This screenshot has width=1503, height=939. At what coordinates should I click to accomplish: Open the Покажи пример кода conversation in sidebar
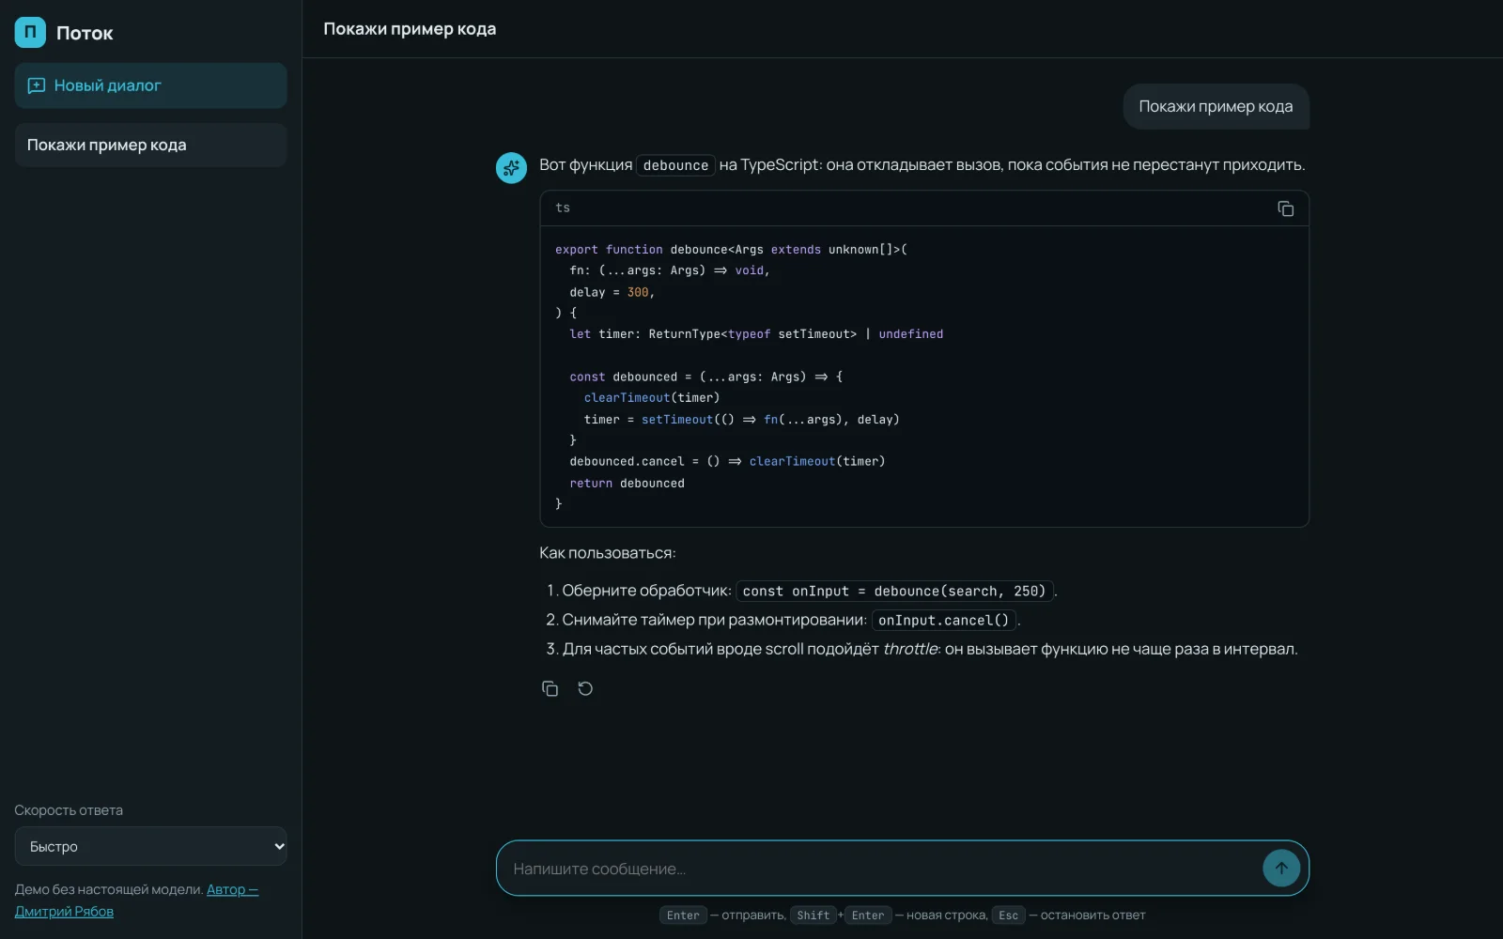click(x=150, y=145)
